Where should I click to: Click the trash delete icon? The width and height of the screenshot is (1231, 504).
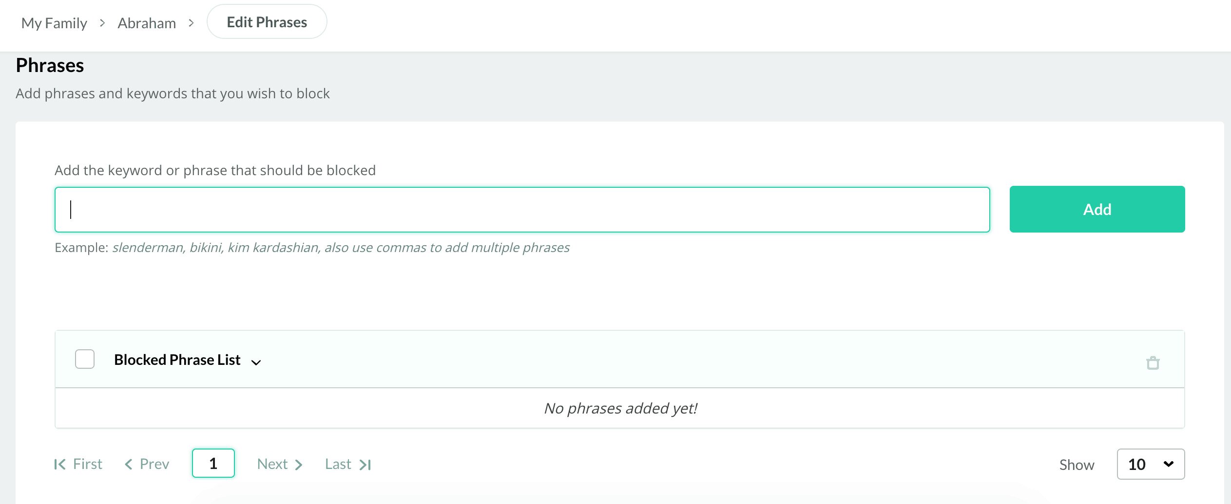1153,363
